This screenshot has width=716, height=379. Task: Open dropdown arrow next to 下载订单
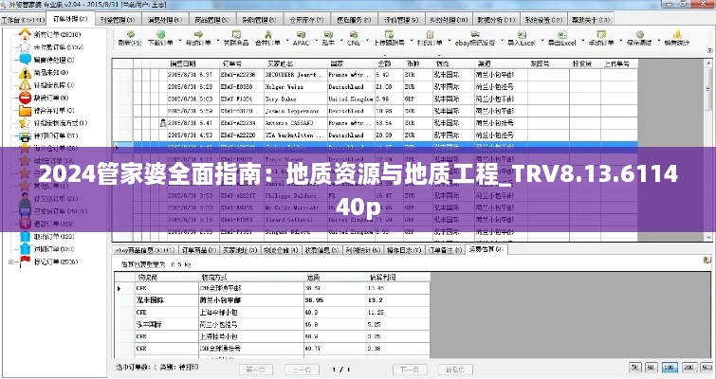[179, 39]
